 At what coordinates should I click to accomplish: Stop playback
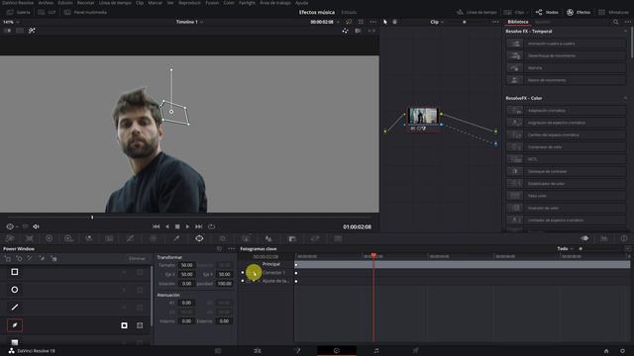coord(177,226)
